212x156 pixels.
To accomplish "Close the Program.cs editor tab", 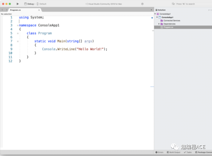I will [39, 10].
